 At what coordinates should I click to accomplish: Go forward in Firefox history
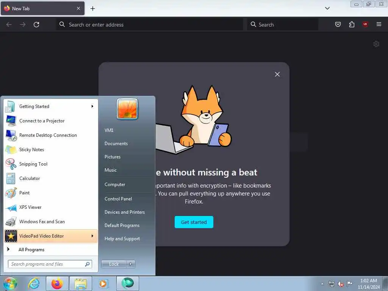23,25
